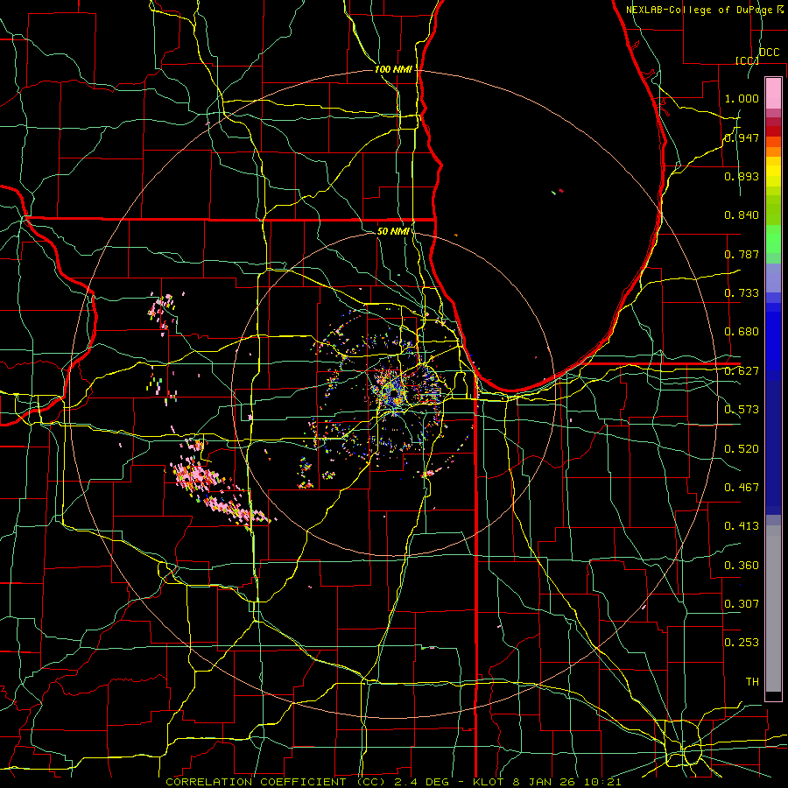Select the 0.467 scale value
Screen dimensions: 788x788
[742, 488]
